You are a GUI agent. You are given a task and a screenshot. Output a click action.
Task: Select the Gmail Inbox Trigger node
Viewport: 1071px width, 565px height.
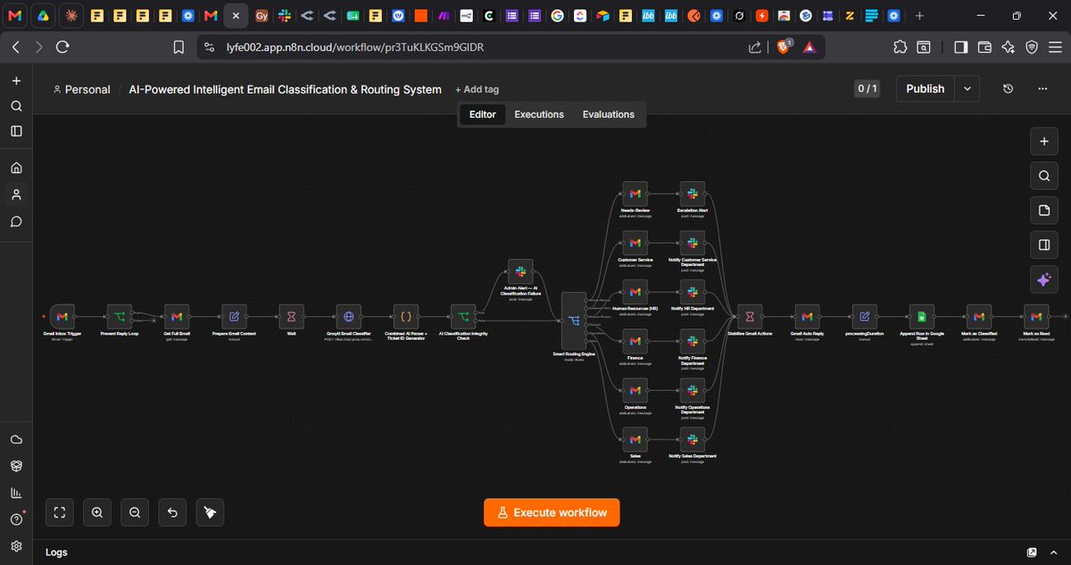pyautogui.click(x=62, y=317)
